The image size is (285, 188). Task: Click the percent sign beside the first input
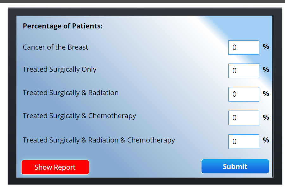pyautogui.click(x=266, y=47)
